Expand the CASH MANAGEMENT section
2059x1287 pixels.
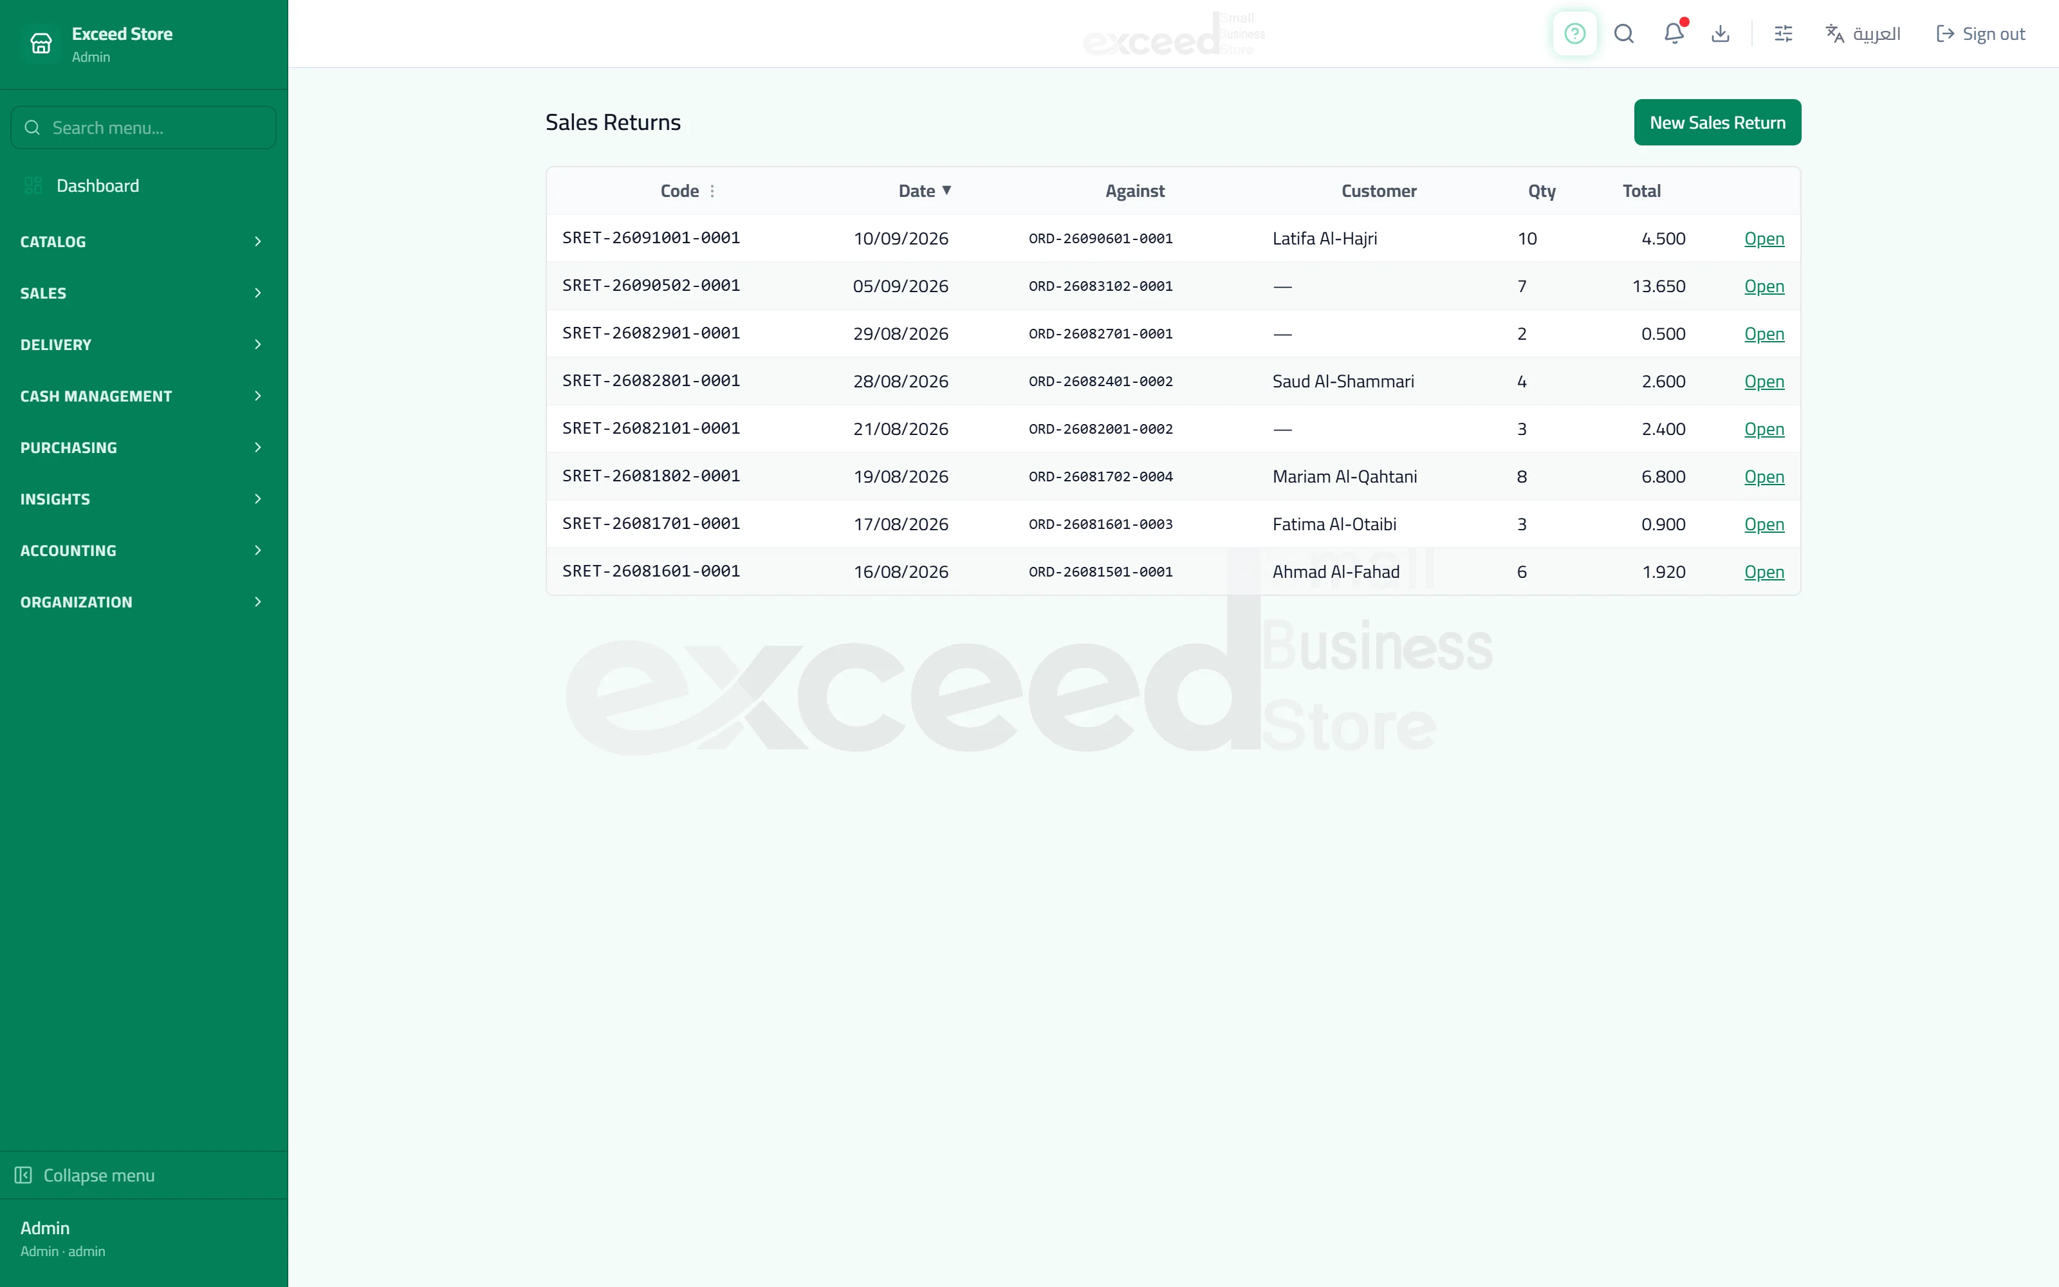(x=143, y=396)
